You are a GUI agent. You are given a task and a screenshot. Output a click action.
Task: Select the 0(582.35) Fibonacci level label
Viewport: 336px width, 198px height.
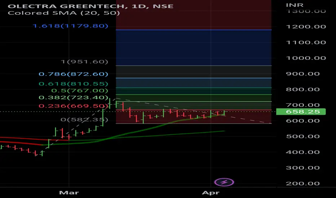84,120
